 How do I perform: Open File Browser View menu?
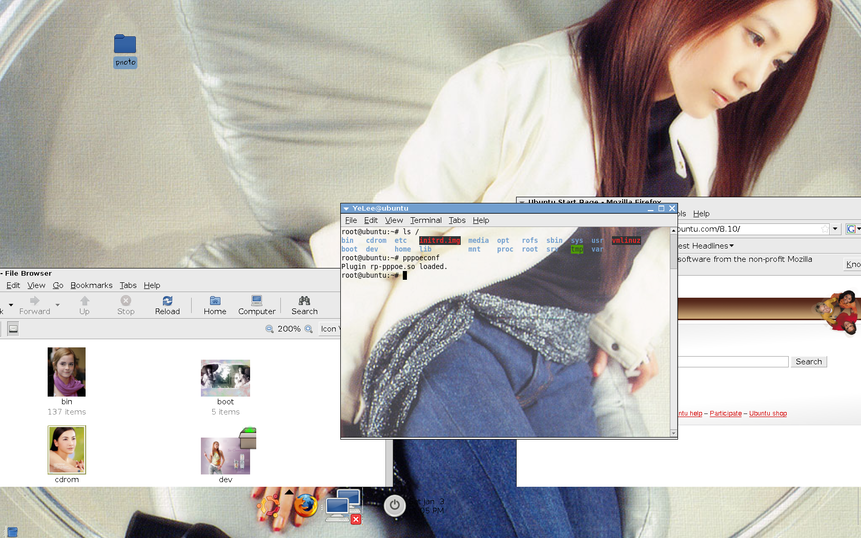coord(36,285)
